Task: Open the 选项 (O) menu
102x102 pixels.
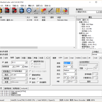Action: click(x=39, y=6)
